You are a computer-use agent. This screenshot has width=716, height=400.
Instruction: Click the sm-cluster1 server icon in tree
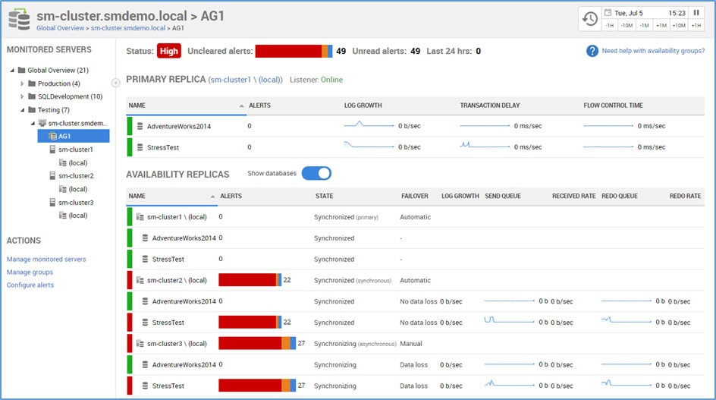coord(52,150)
